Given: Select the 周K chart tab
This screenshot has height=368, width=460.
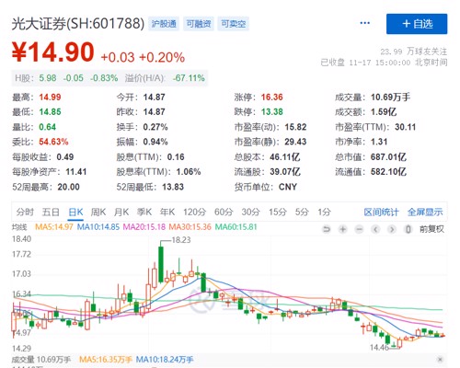Looking at the screenshot, I should (98, 212).
